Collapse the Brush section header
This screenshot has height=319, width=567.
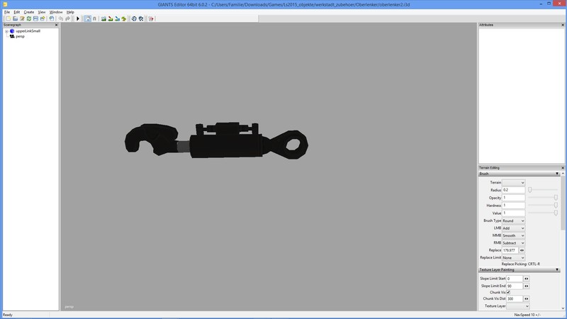[x=557, y=173]
